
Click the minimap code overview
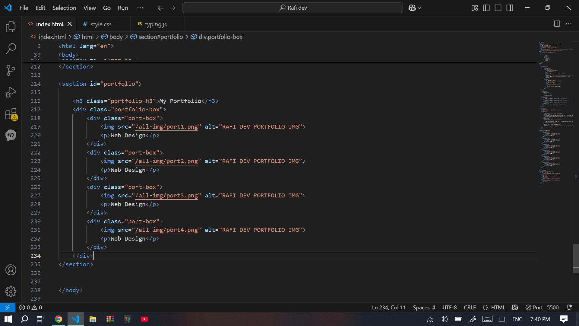(x=555, y=114)
